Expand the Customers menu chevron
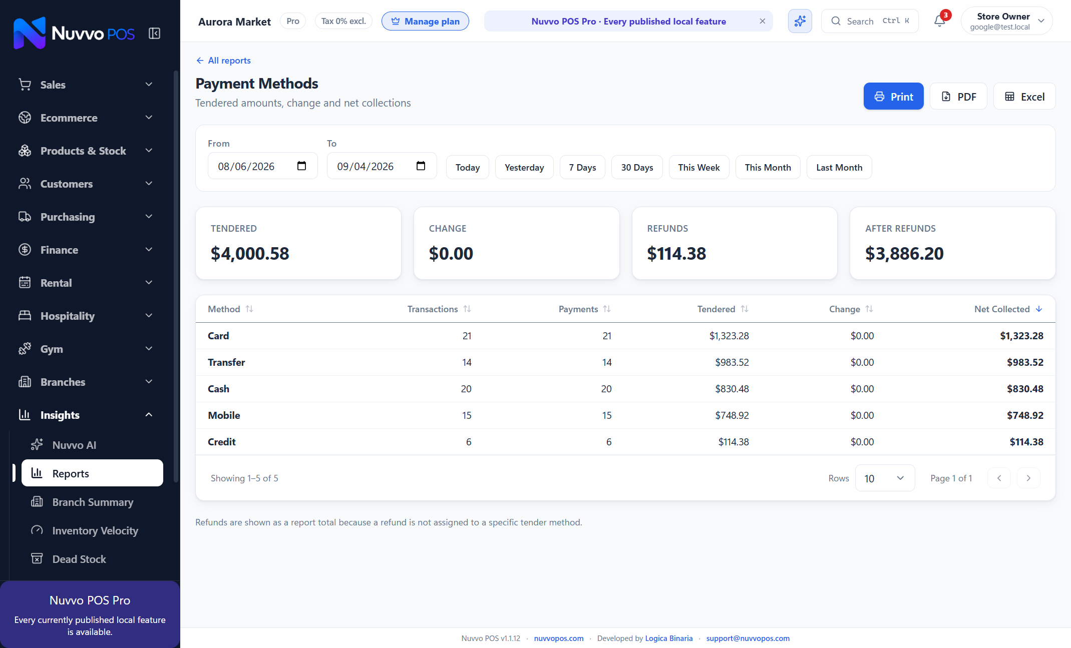Screen dimensions: 1071x648 (x=149, y=184)
